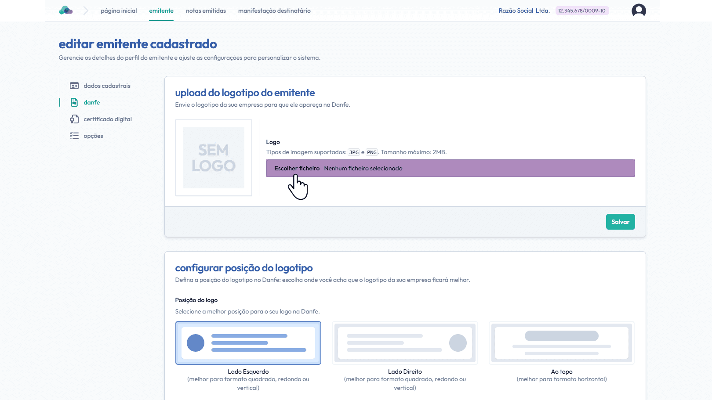Click the breadcrumb chevron arrow icon
Image resolution: width=712 pixels, height=400 pixels.
click(x=86, y=11)
